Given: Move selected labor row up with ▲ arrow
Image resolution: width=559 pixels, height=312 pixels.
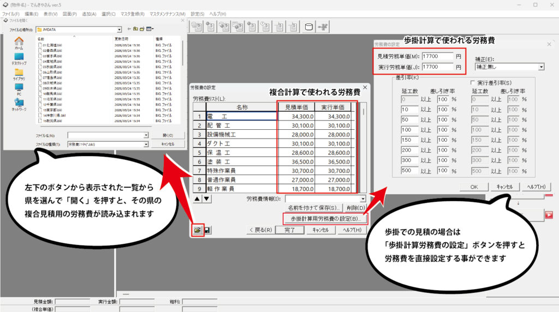Looking at the screenshot, I should pyautogui.click(x=197, y=199).
